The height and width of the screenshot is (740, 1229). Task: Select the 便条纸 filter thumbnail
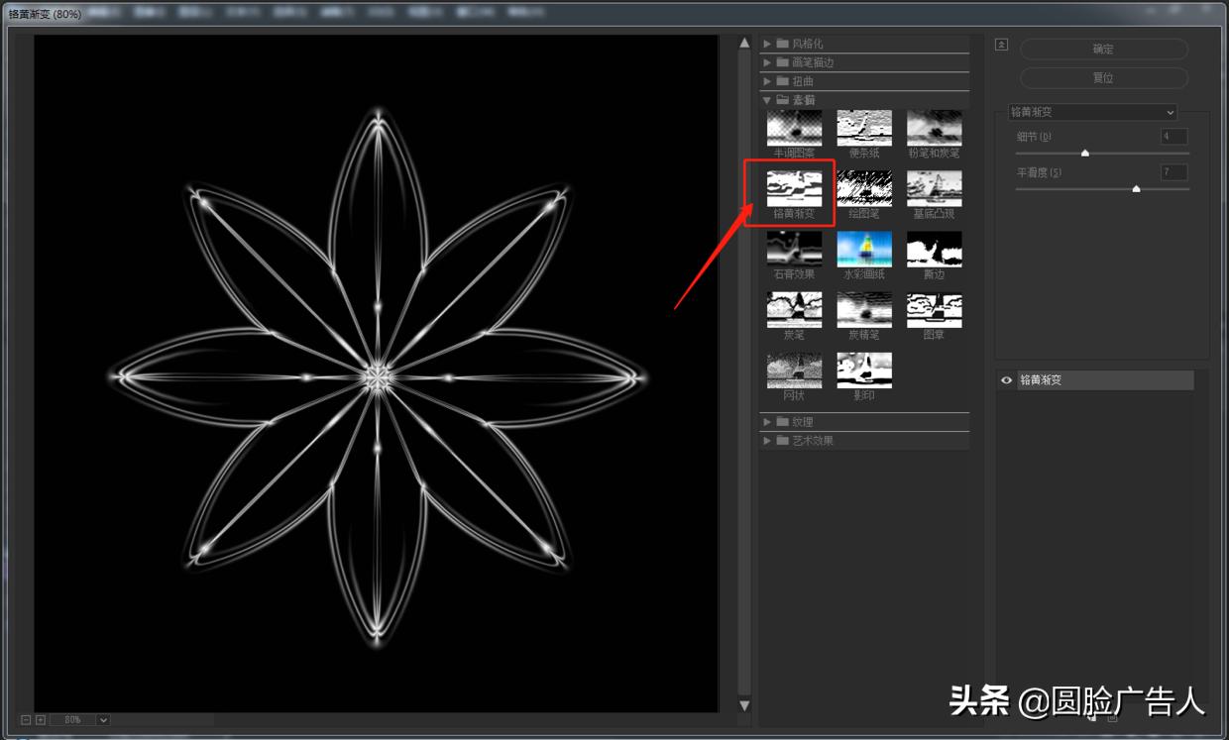tap(864, 128)
